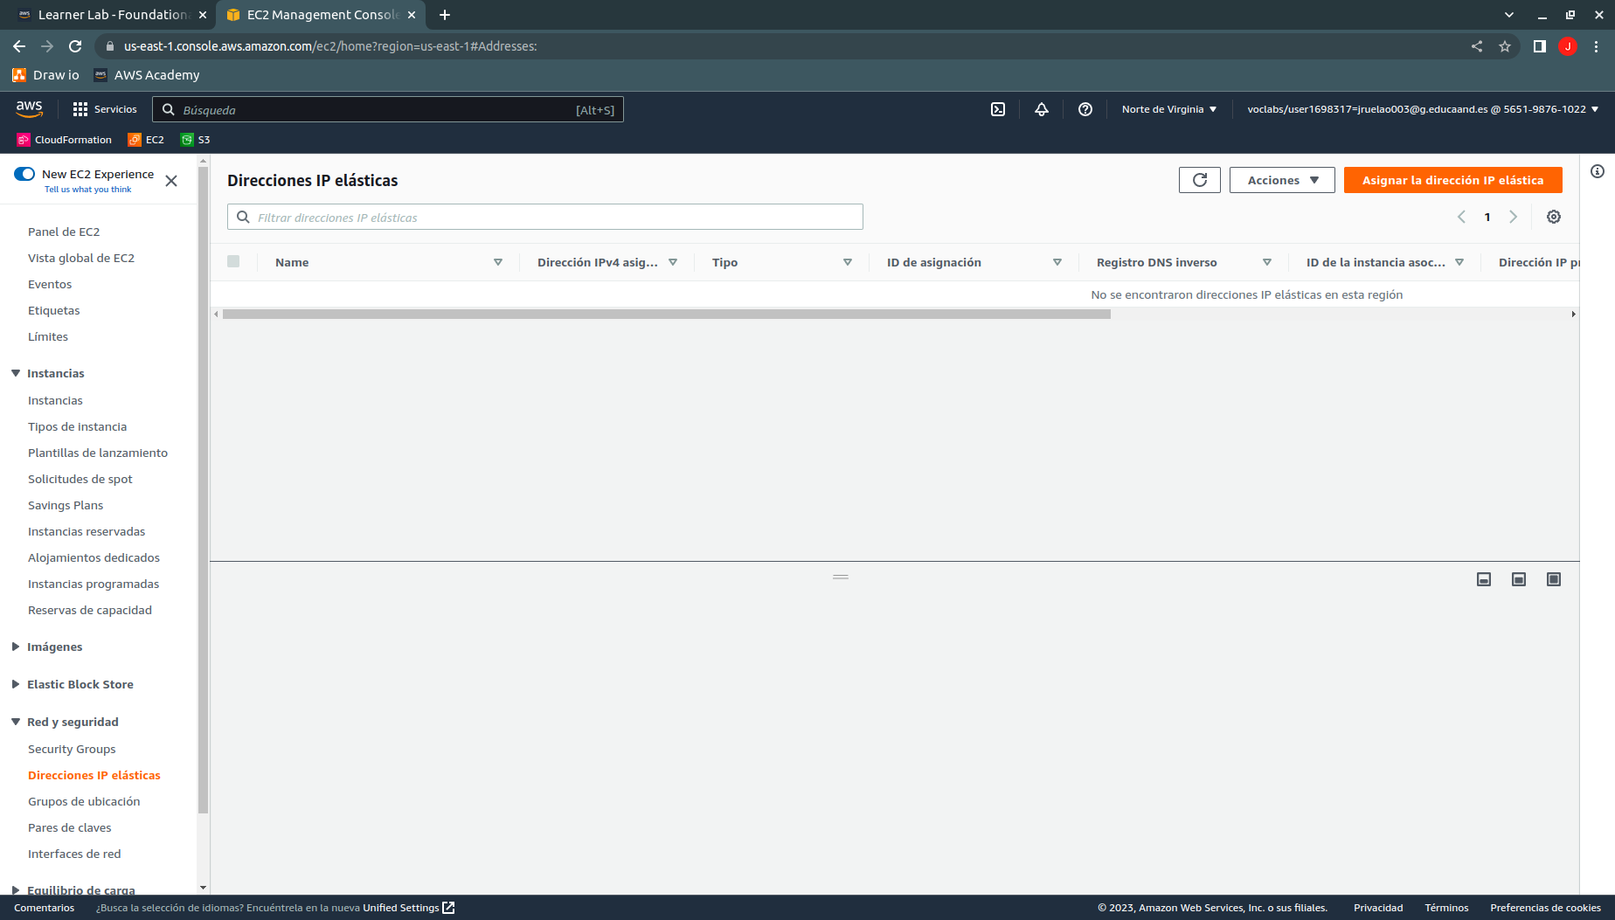Open the Acciones dropdown

tap(1281, 180)
